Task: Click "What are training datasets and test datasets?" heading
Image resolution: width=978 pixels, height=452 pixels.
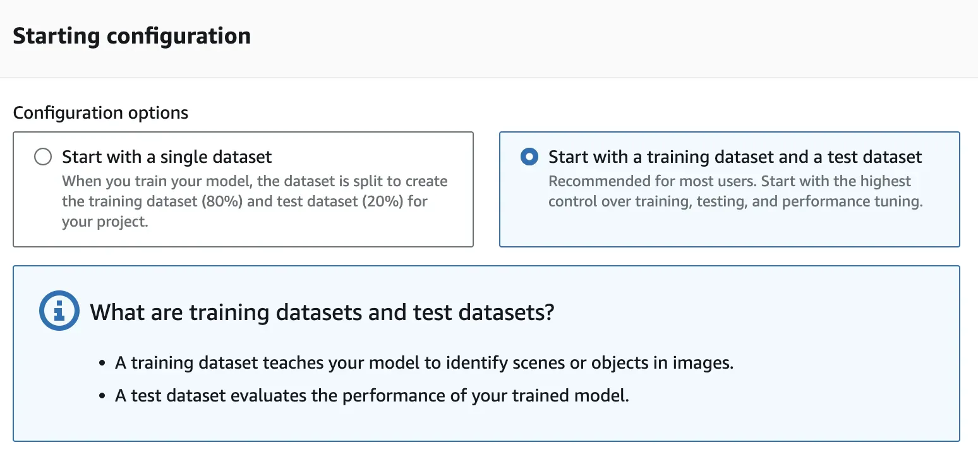Action: coord(322,312)
